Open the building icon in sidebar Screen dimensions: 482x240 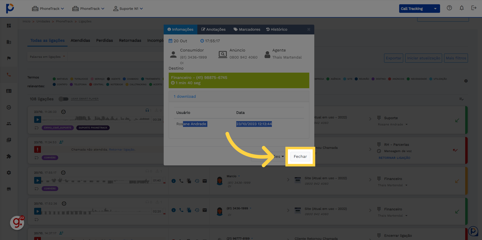click(9, 42)
